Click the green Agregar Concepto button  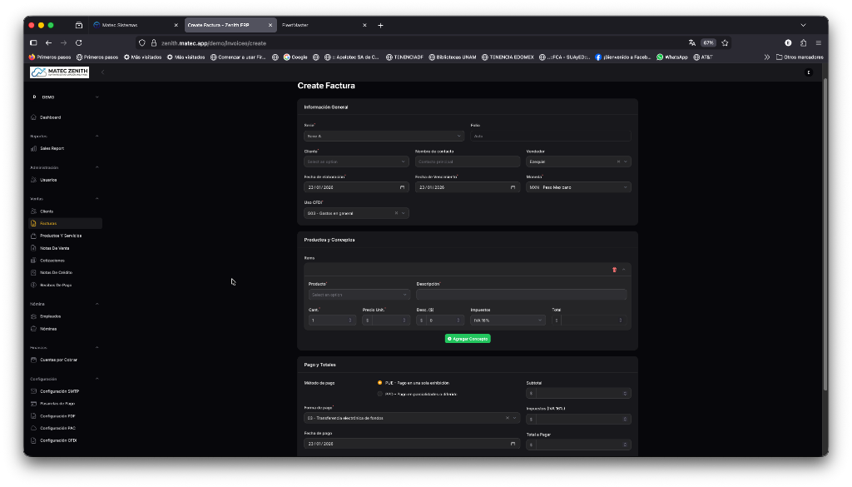point(468,339)
